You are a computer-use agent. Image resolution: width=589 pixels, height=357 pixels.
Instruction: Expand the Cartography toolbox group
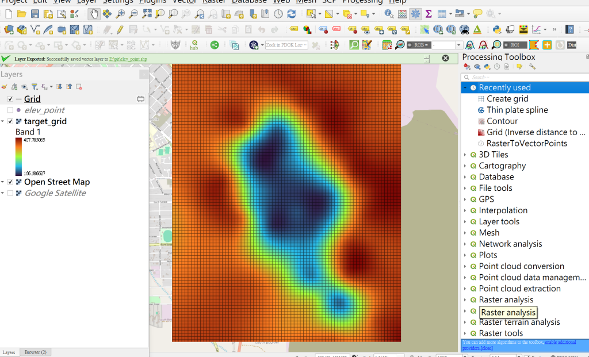coord(465,166)
